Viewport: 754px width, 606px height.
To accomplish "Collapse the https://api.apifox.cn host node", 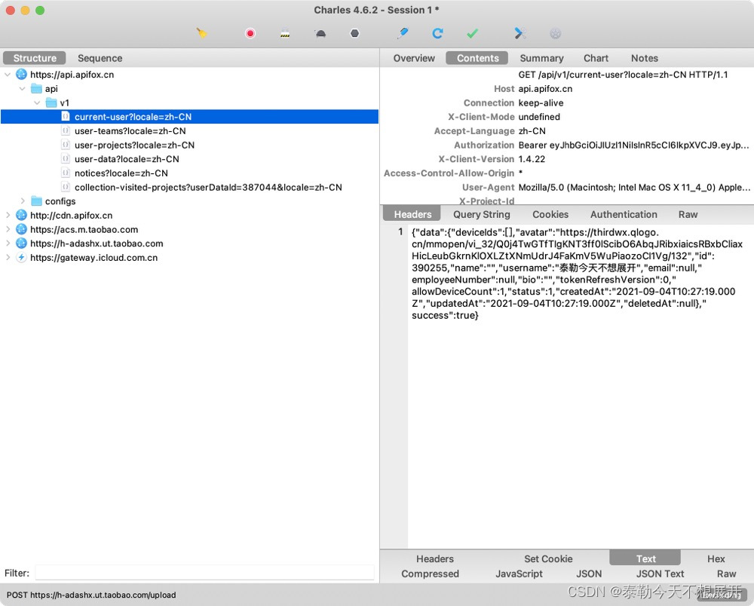I will pyautogui.click(x=8, y=75).
